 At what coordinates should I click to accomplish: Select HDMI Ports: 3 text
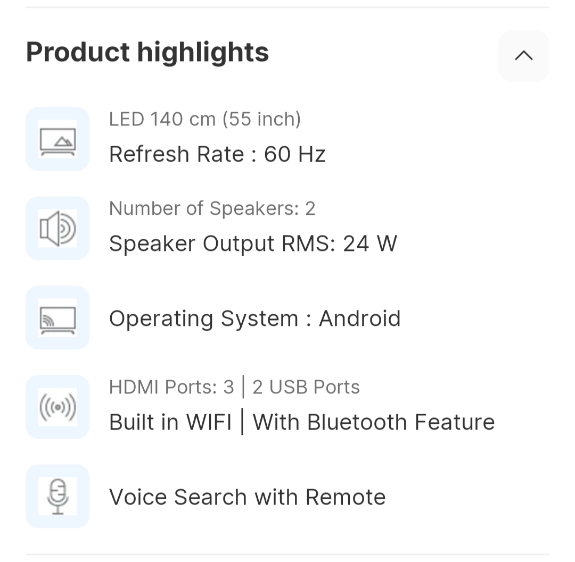(171, 387)
